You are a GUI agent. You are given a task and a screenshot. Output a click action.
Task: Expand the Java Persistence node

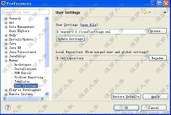[x=6, y=52]
